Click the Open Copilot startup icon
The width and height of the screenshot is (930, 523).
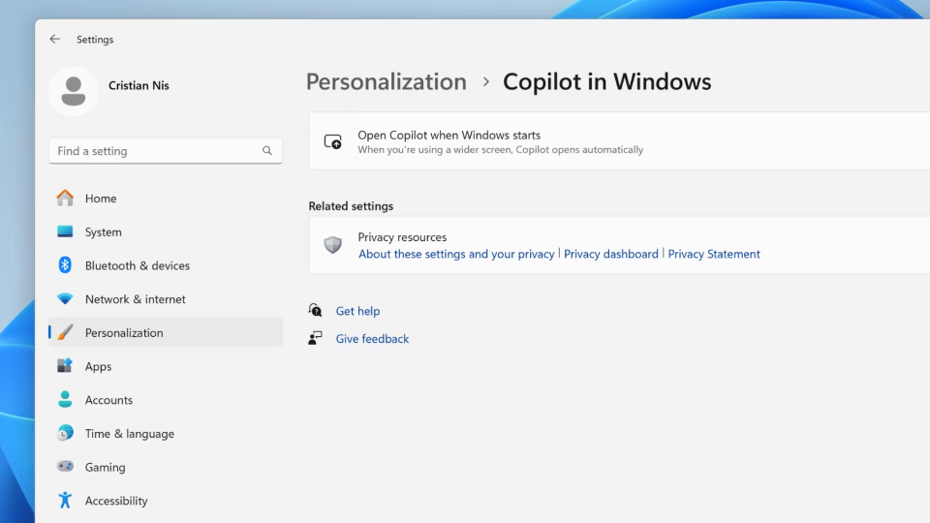332,141
